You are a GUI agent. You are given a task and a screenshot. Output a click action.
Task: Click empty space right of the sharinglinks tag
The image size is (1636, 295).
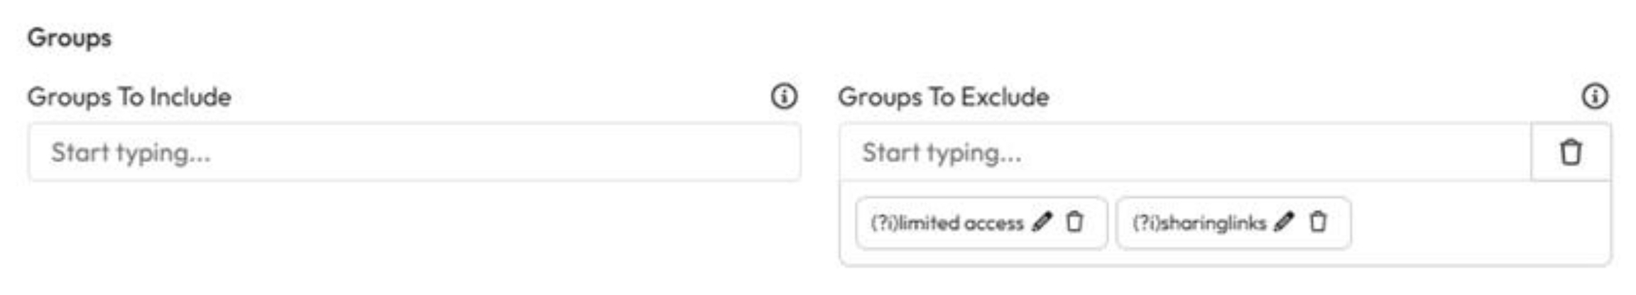tap(1477, 223)
